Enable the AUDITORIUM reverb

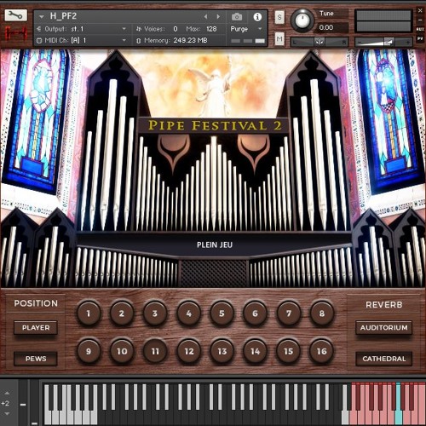click(383, 328)
